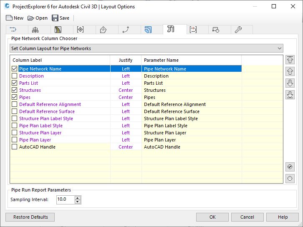Screen dimensions: 303x227
Task: Move selected column up one row
Action: [290, 71]
